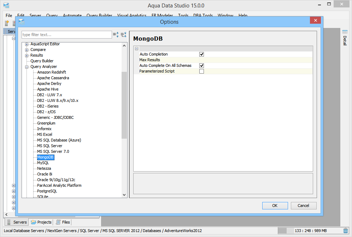Expand the Compare options node
Viewport: 352px width, 237px height.
[x=27, y=50]
